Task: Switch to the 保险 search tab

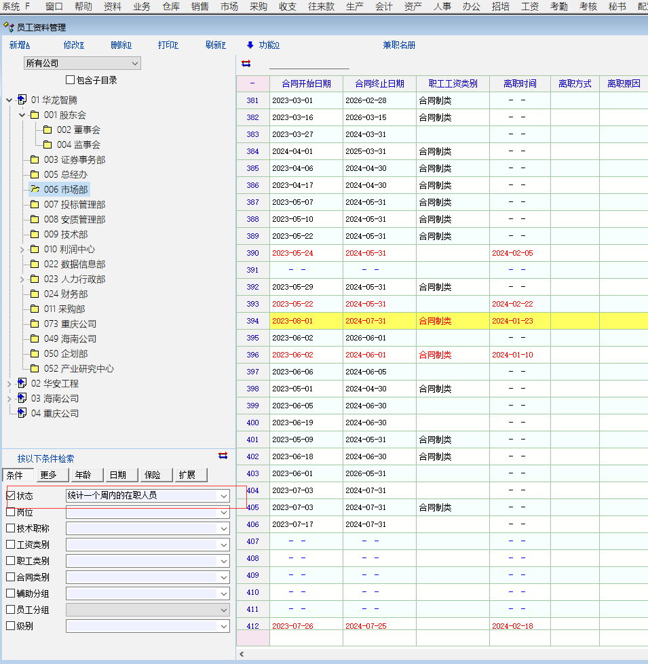Action: [x=153, y=475]
